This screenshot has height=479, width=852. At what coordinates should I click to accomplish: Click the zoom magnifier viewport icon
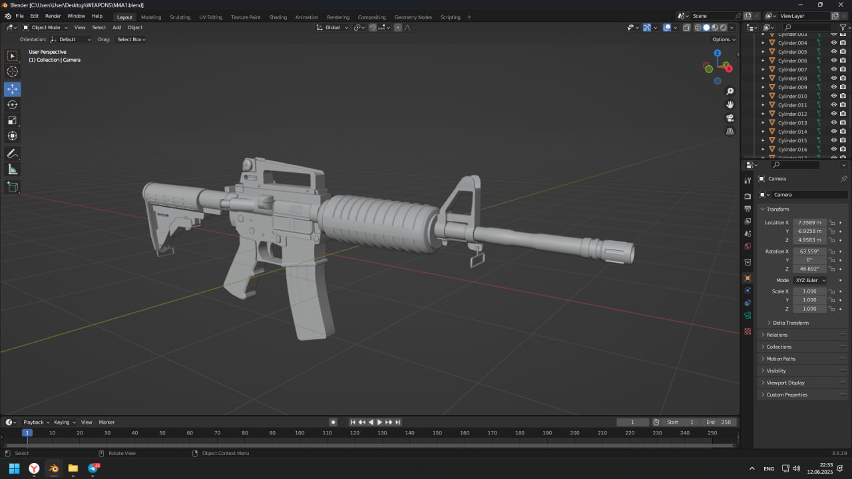[x=730, y=91]
